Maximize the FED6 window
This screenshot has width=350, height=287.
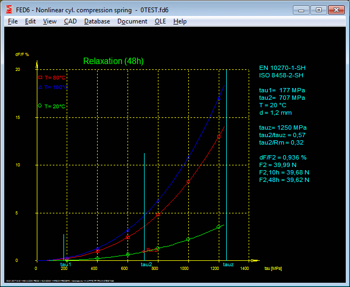(x=319, y=9)
